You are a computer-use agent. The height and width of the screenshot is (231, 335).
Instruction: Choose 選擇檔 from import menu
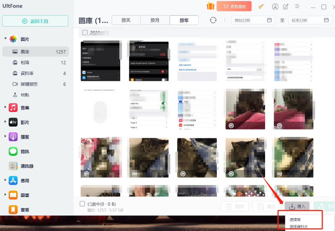pyautogui.click(x=295, y=219)
